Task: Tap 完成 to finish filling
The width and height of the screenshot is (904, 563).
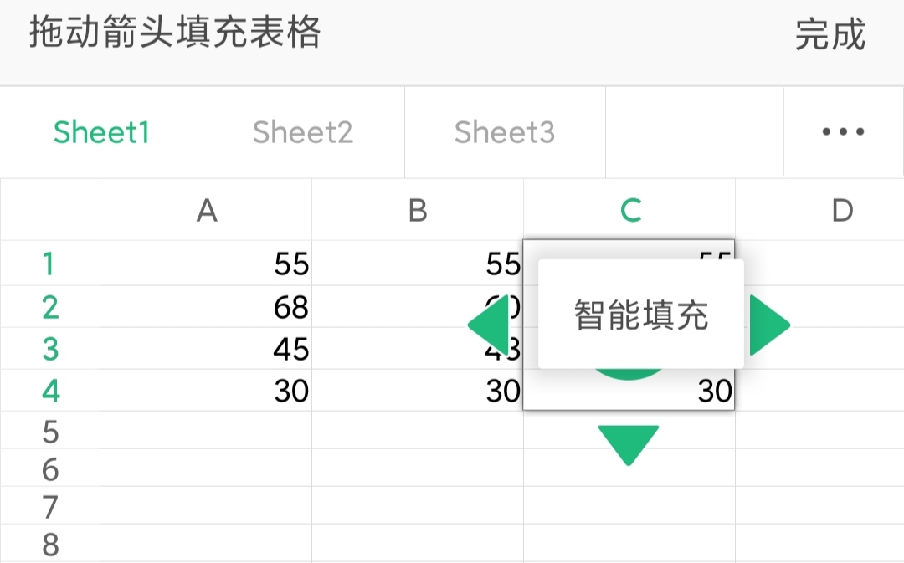Action: [830, 35]
